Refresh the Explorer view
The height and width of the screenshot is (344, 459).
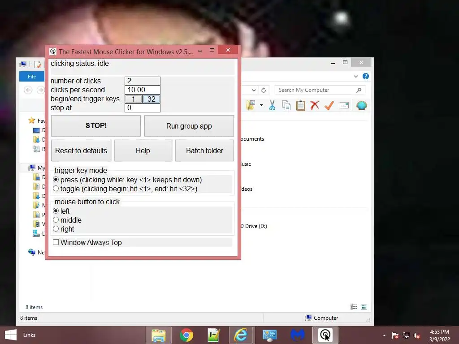[x=264, y=90]
